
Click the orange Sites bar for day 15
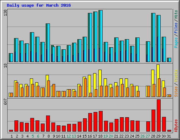pyautogui.click(x=85, y=87)
